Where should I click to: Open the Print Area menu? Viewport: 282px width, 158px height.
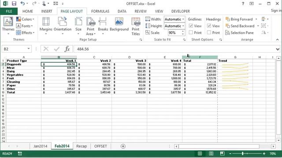point(91,26)
